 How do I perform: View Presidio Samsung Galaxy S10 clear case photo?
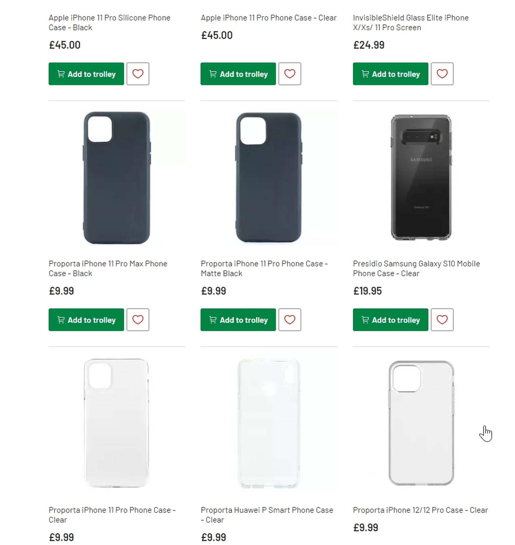(421, 178)
